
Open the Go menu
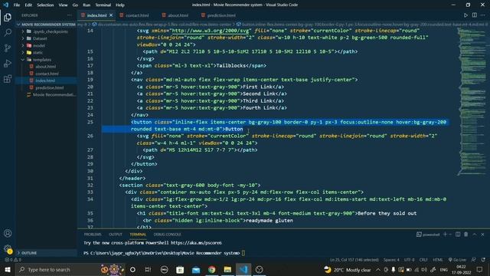[75, 5]
